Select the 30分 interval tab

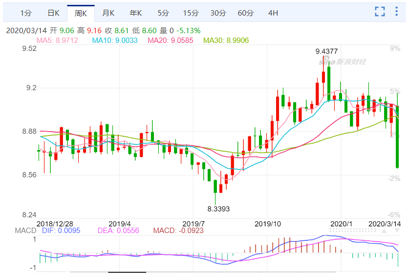coord(218,13)
